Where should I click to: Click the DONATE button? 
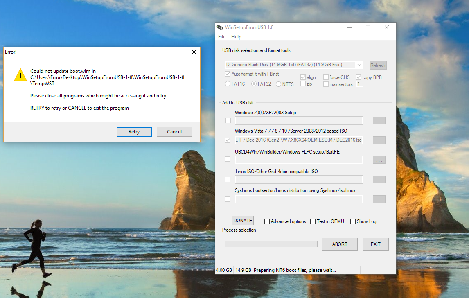[243, 221]
